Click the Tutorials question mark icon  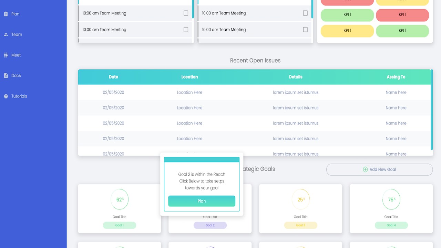pyautogui.click(x=6, y=96)
